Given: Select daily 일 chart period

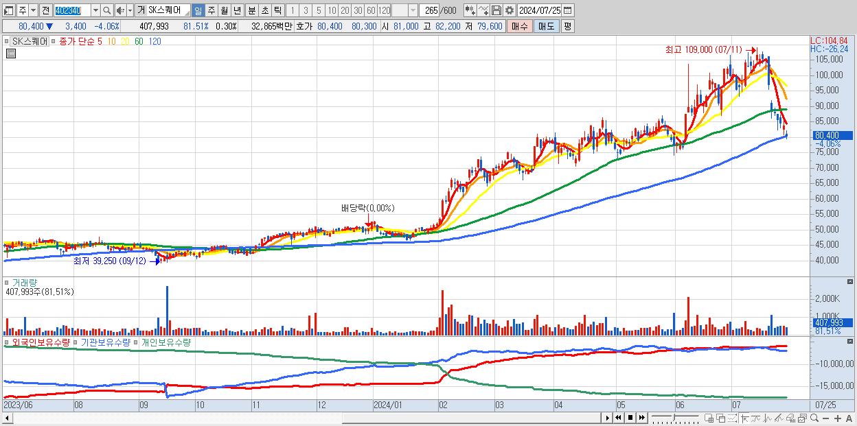Looking at the screenshot, I should 198,11.
